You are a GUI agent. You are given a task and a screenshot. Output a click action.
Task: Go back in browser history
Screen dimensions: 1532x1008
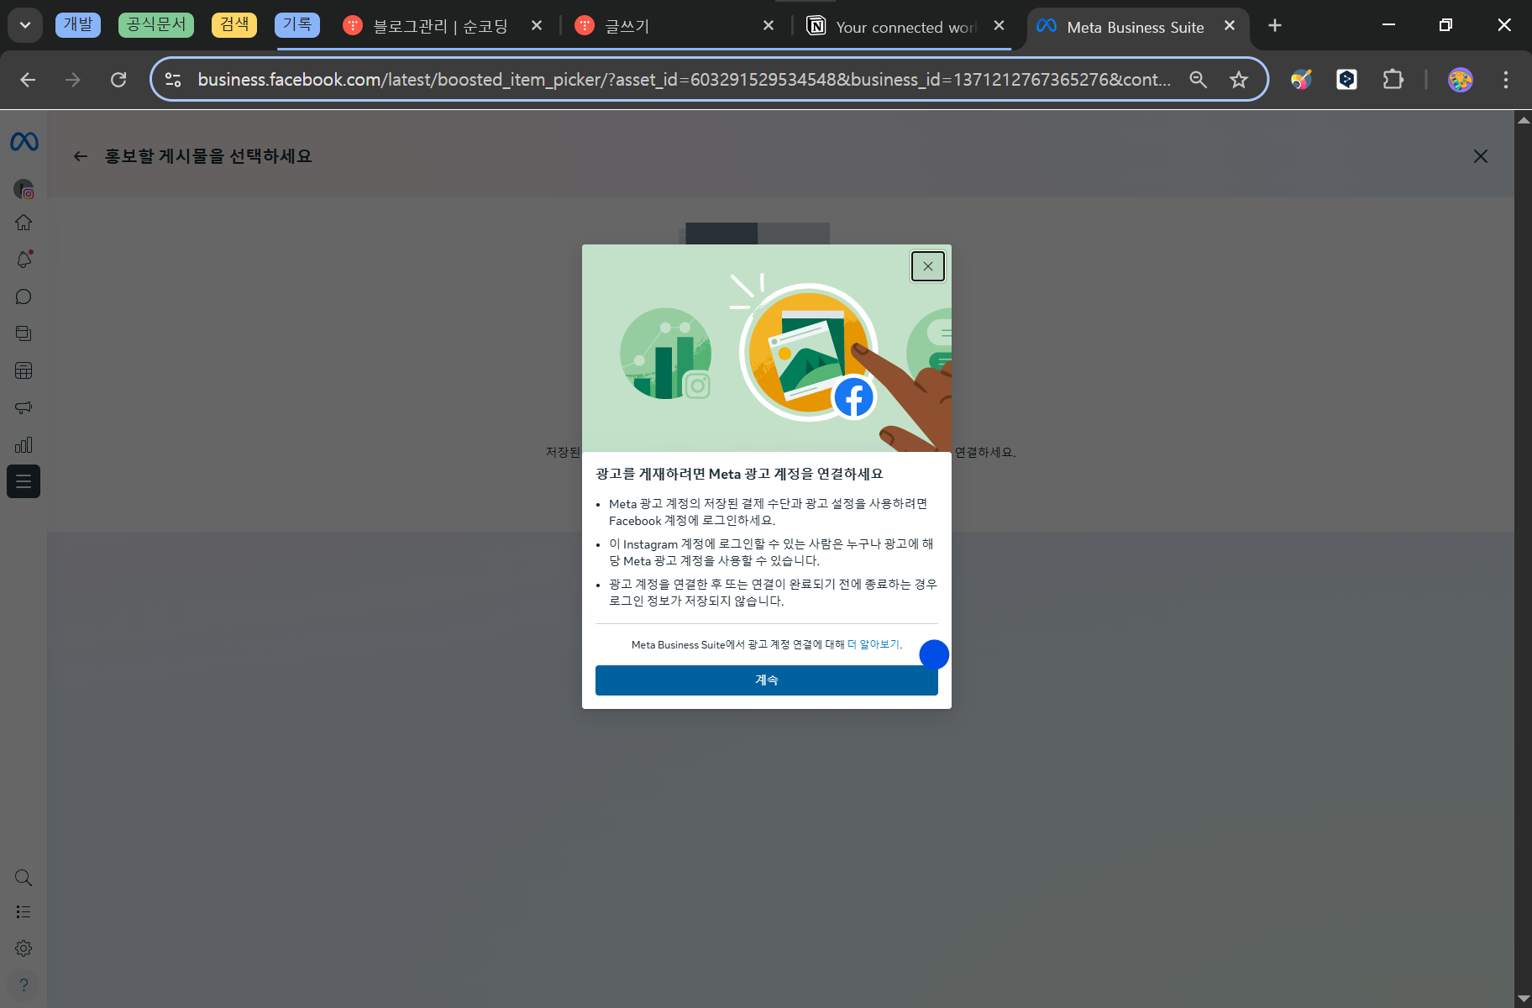point(28,80)
